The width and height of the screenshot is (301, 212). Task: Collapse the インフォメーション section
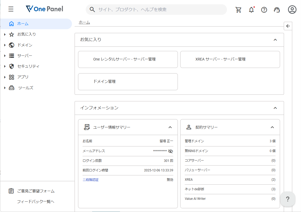pyautogui.click(x=275, y=108)
